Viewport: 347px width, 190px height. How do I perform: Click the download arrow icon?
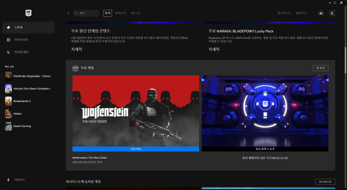[8, 180]
